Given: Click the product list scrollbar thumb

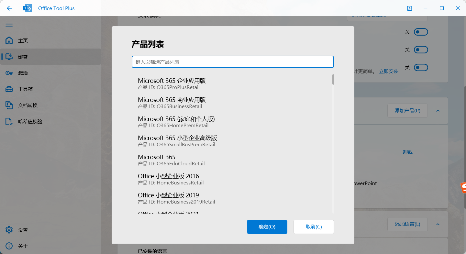Looking at the screenshot, I should [333, 79].
